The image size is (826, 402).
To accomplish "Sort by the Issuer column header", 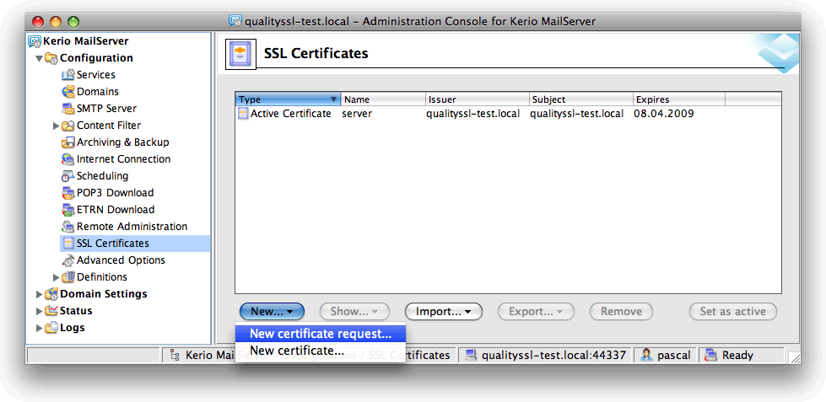I will [478, 99].
